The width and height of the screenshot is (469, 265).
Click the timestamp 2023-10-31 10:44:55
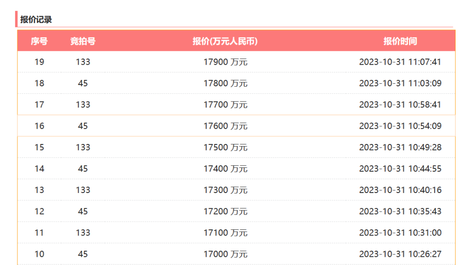coord(400,169)
